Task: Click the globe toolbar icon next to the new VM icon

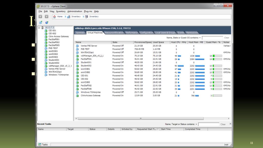Action: [x=47, y=23]
